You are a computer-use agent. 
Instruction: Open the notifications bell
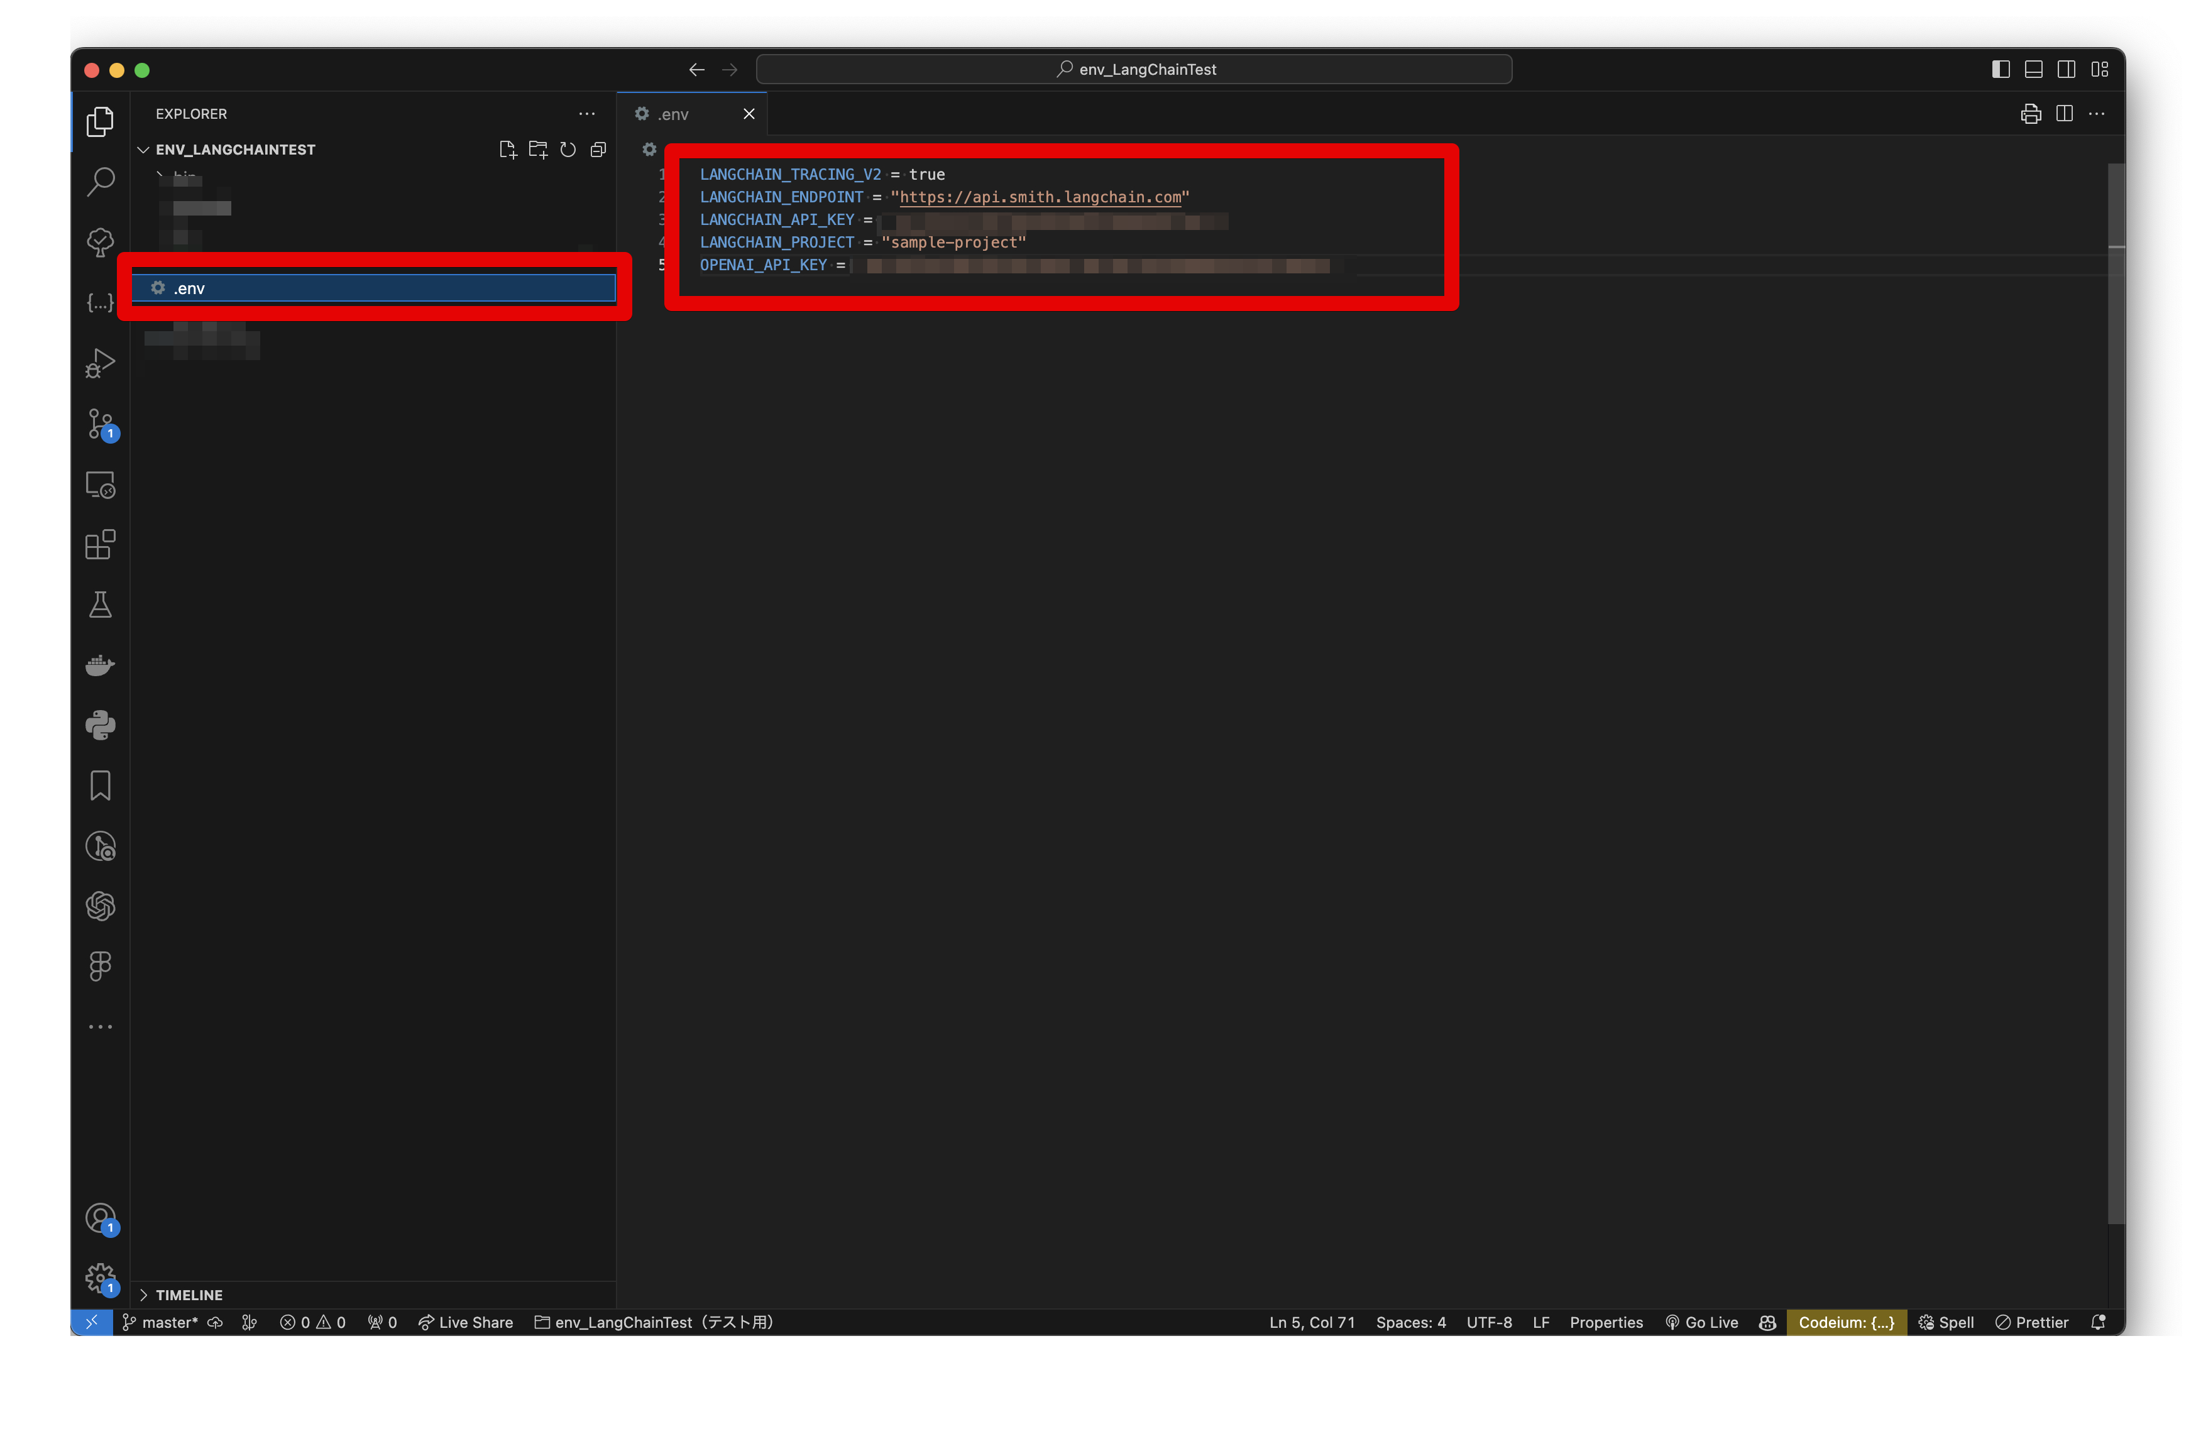coord(2097,1322)
